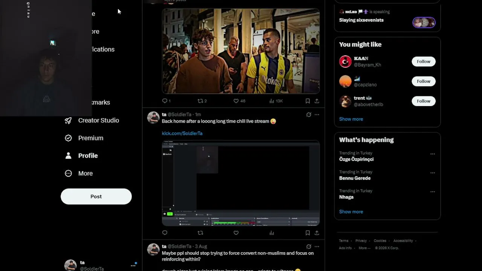Click the Premium verified badge icon
The image size is (482, 271).
click(68, 138)
